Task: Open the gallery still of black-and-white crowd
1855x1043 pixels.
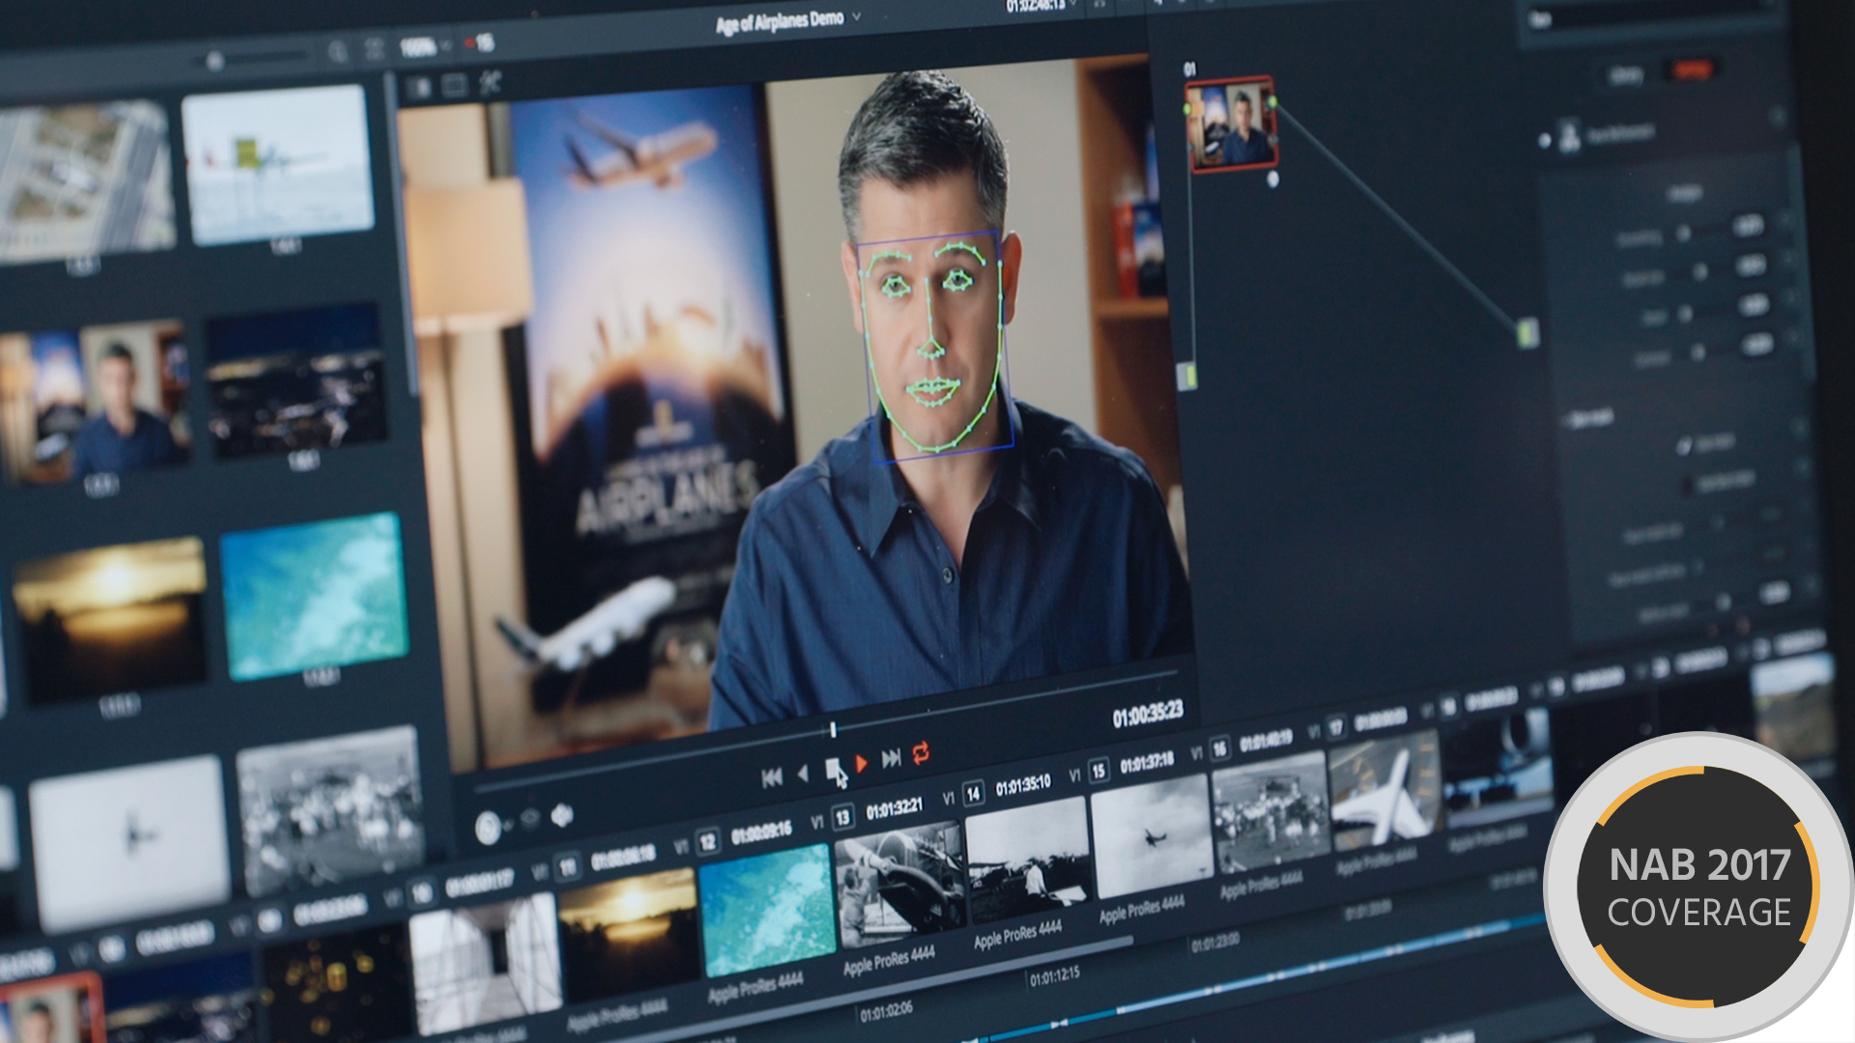Action: coord(330,809)
